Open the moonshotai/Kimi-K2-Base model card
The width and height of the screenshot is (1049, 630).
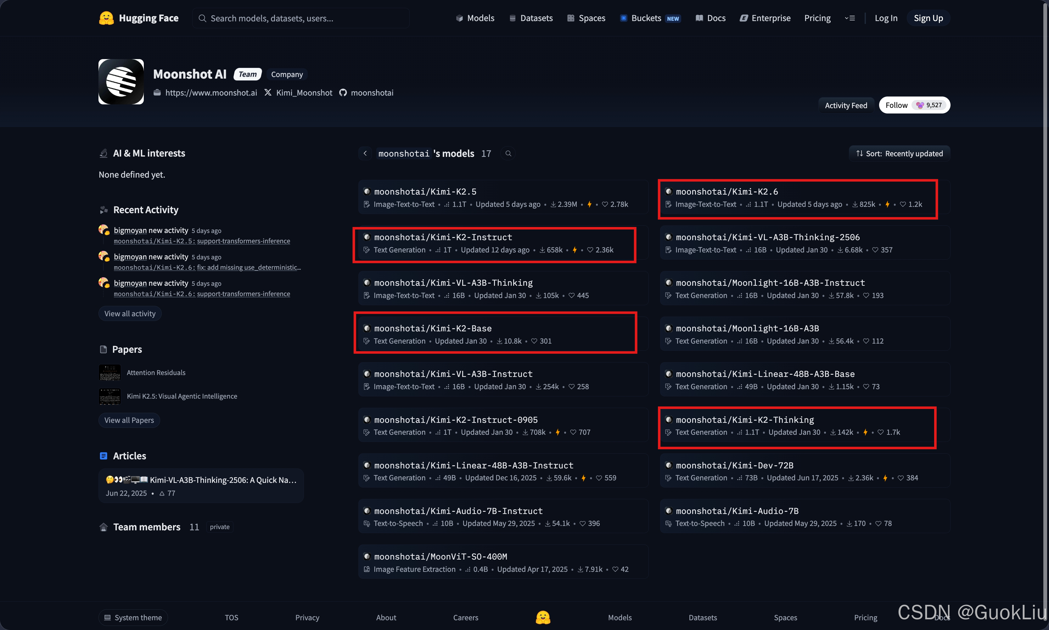click(503, 334)
